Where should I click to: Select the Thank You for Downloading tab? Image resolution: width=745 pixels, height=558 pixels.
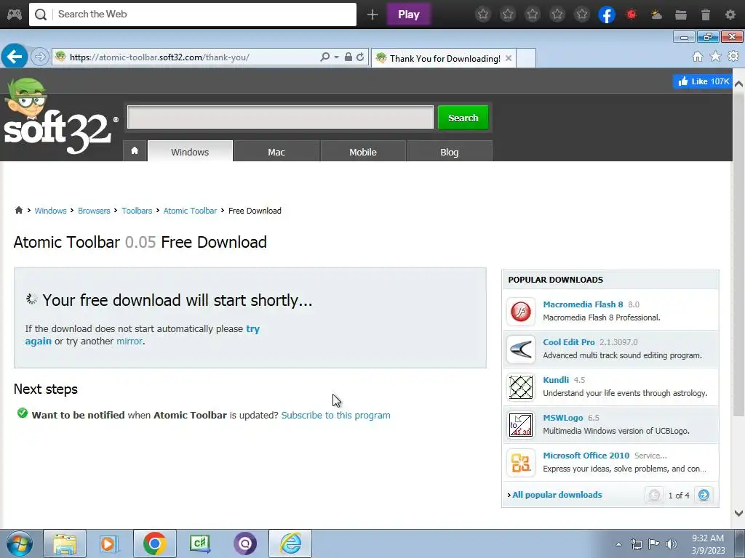[445, 58]
